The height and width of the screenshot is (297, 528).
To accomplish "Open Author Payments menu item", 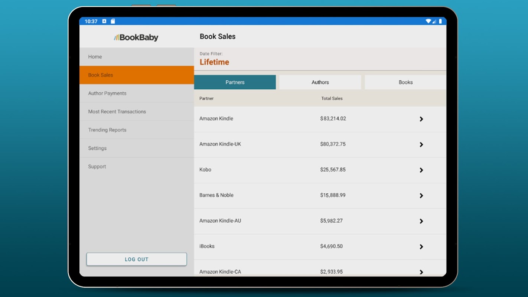I will (x=137, y=93).
